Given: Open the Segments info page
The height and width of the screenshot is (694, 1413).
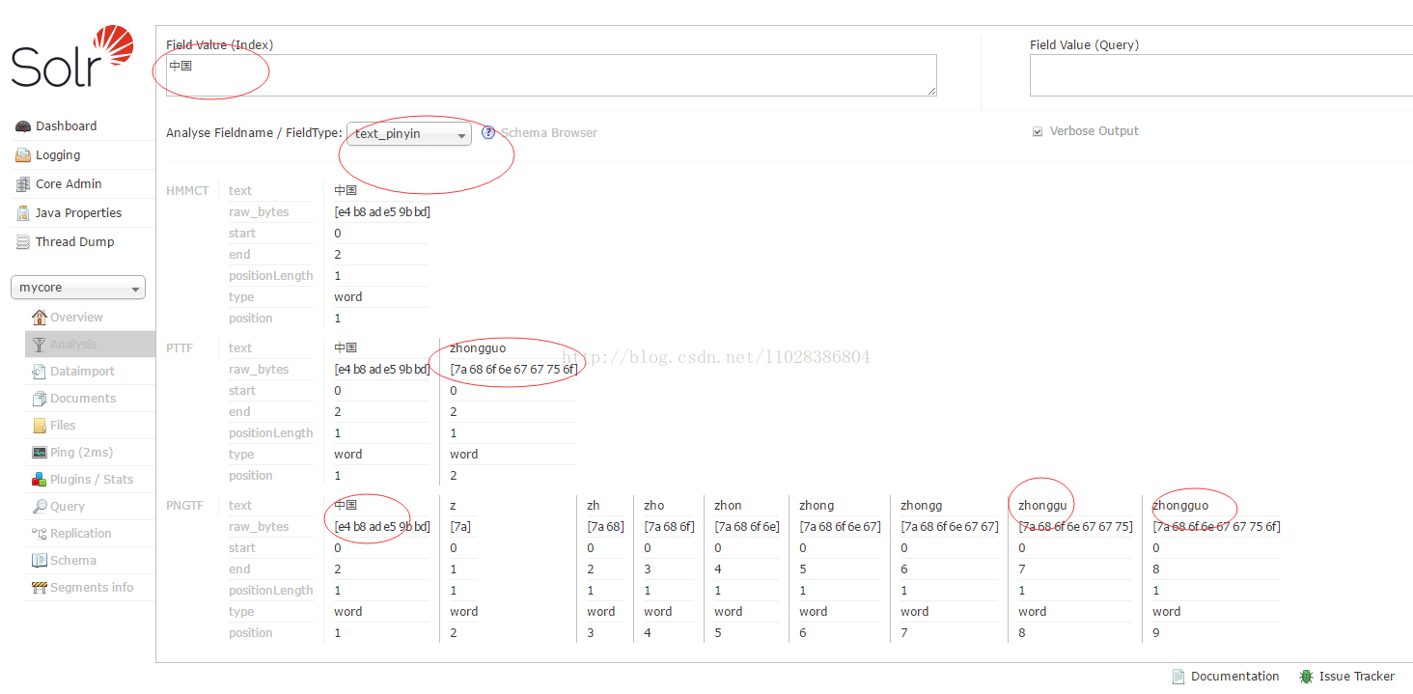Looking at the screenshot, I should click(x=92, y=588).
